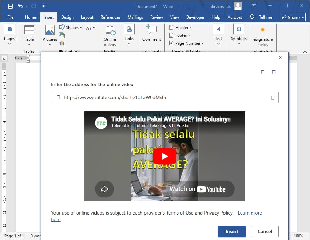This screenshot has width=310, height=240.
Task: Insert a Table from the ribbon
Action: point(29,35)
